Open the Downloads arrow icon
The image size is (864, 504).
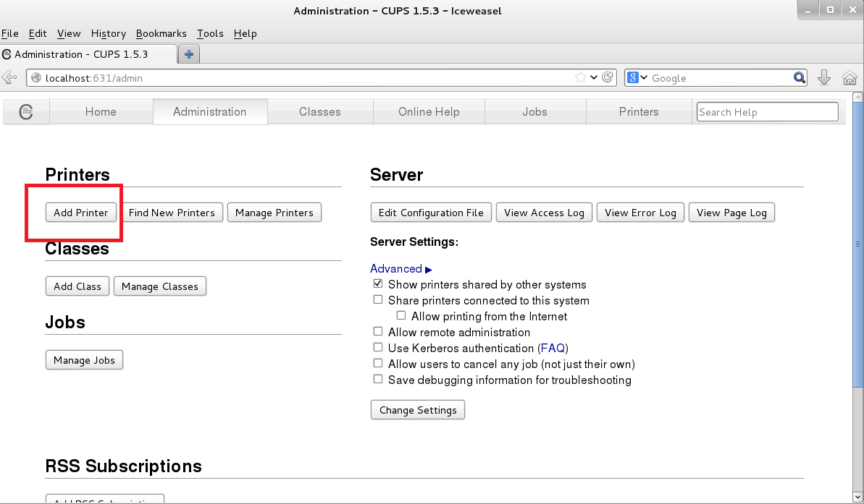tap(824, 78)
